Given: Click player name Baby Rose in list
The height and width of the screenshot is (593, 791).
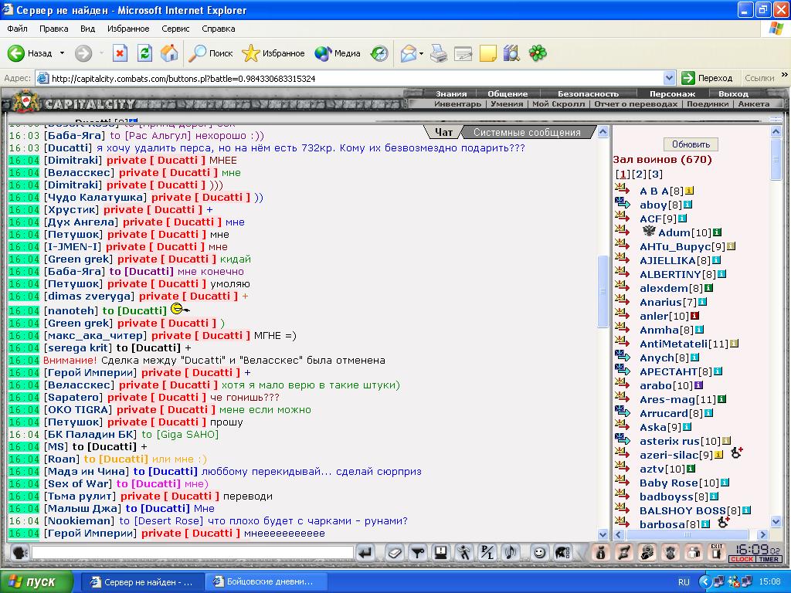Looking at the screenshot, I should pos(668,483).
